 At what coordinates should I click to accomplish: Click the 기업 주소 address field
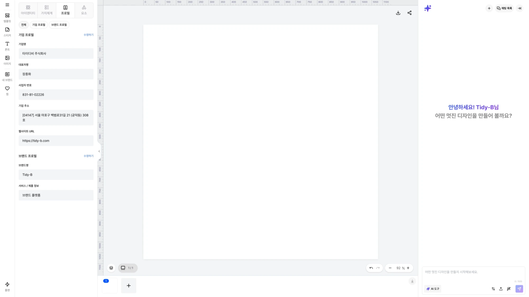click(x=56, y=118)
